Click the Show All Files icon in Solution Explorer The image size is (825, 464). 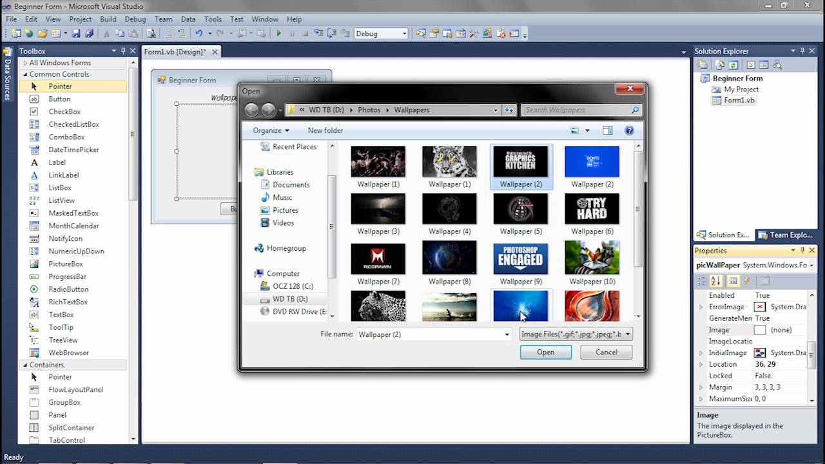[720, 65]
